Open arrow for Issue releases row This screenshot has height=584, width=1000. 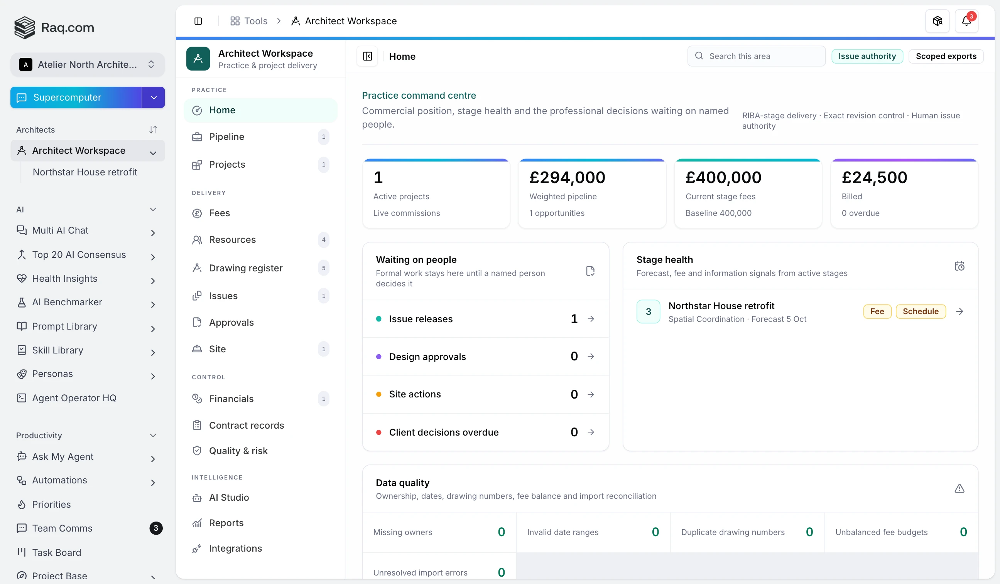coord(591,319)
